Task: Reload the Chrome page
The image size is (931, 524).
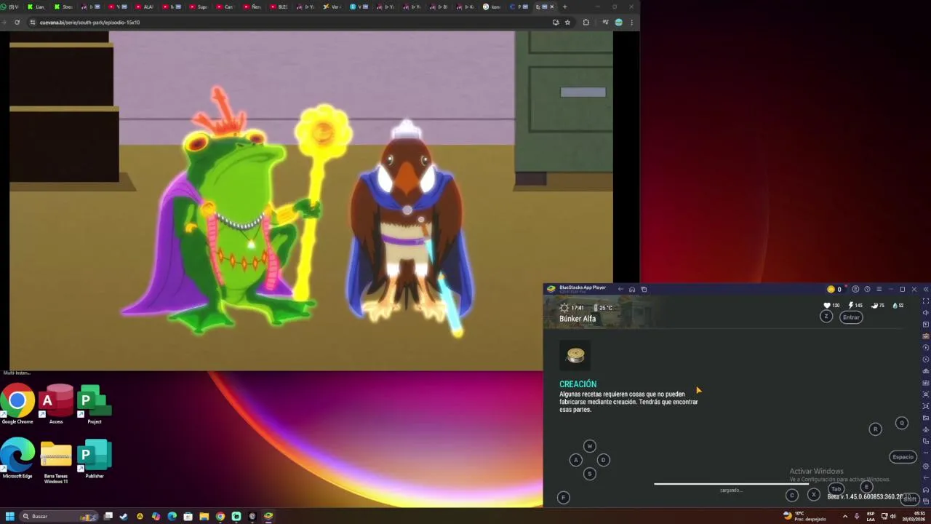Action: click(x=17, y=22)
